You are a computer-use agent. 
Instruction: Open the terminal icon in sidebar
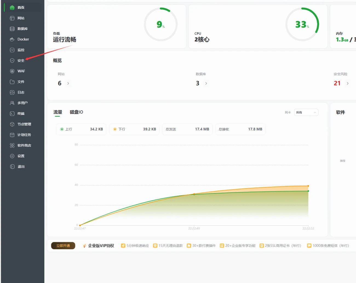pyautogui.click(x=12, y=114)
